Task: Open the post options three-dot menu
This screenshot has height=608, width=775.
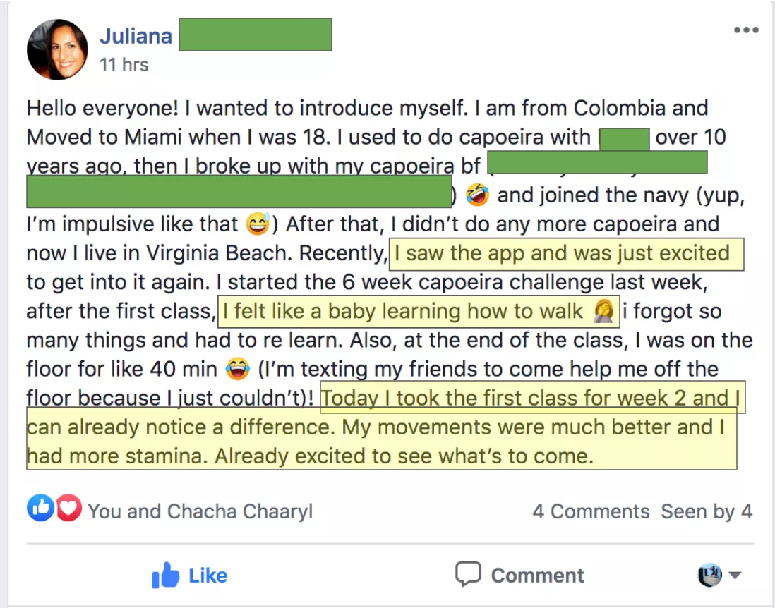Action: point(745,30)
